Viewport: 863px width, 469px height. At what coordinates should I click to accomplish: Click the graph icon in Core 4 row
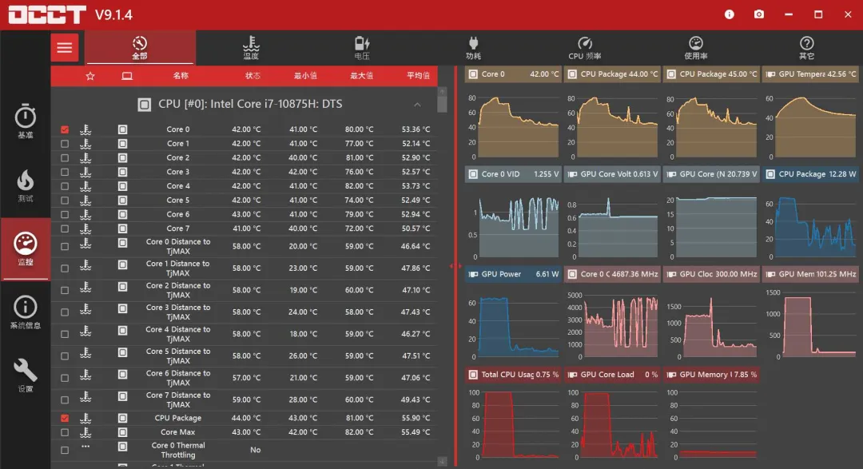(x=122, y=186)
